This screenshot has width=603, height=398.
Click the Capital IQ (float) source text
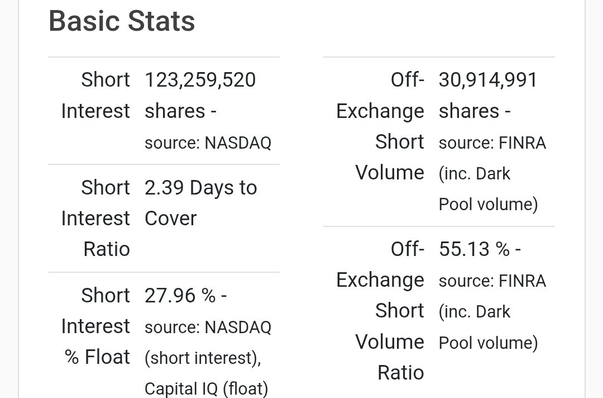coord(207,388)
